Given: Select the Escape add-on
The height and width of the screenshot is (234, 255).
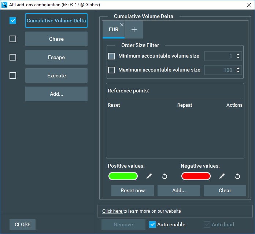Looking at the screenshot, I should pos(56,57).
